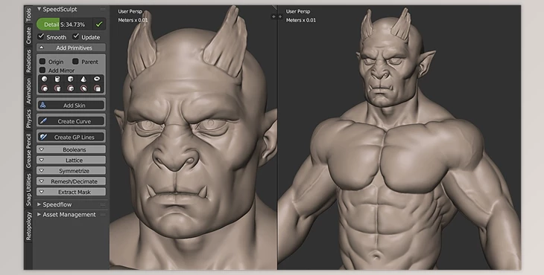Add a UV sphere primitive

(x=45, y=80)
